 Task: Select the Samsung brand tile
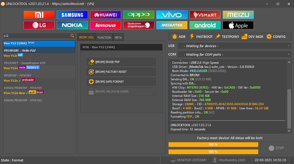click(72, 15)
